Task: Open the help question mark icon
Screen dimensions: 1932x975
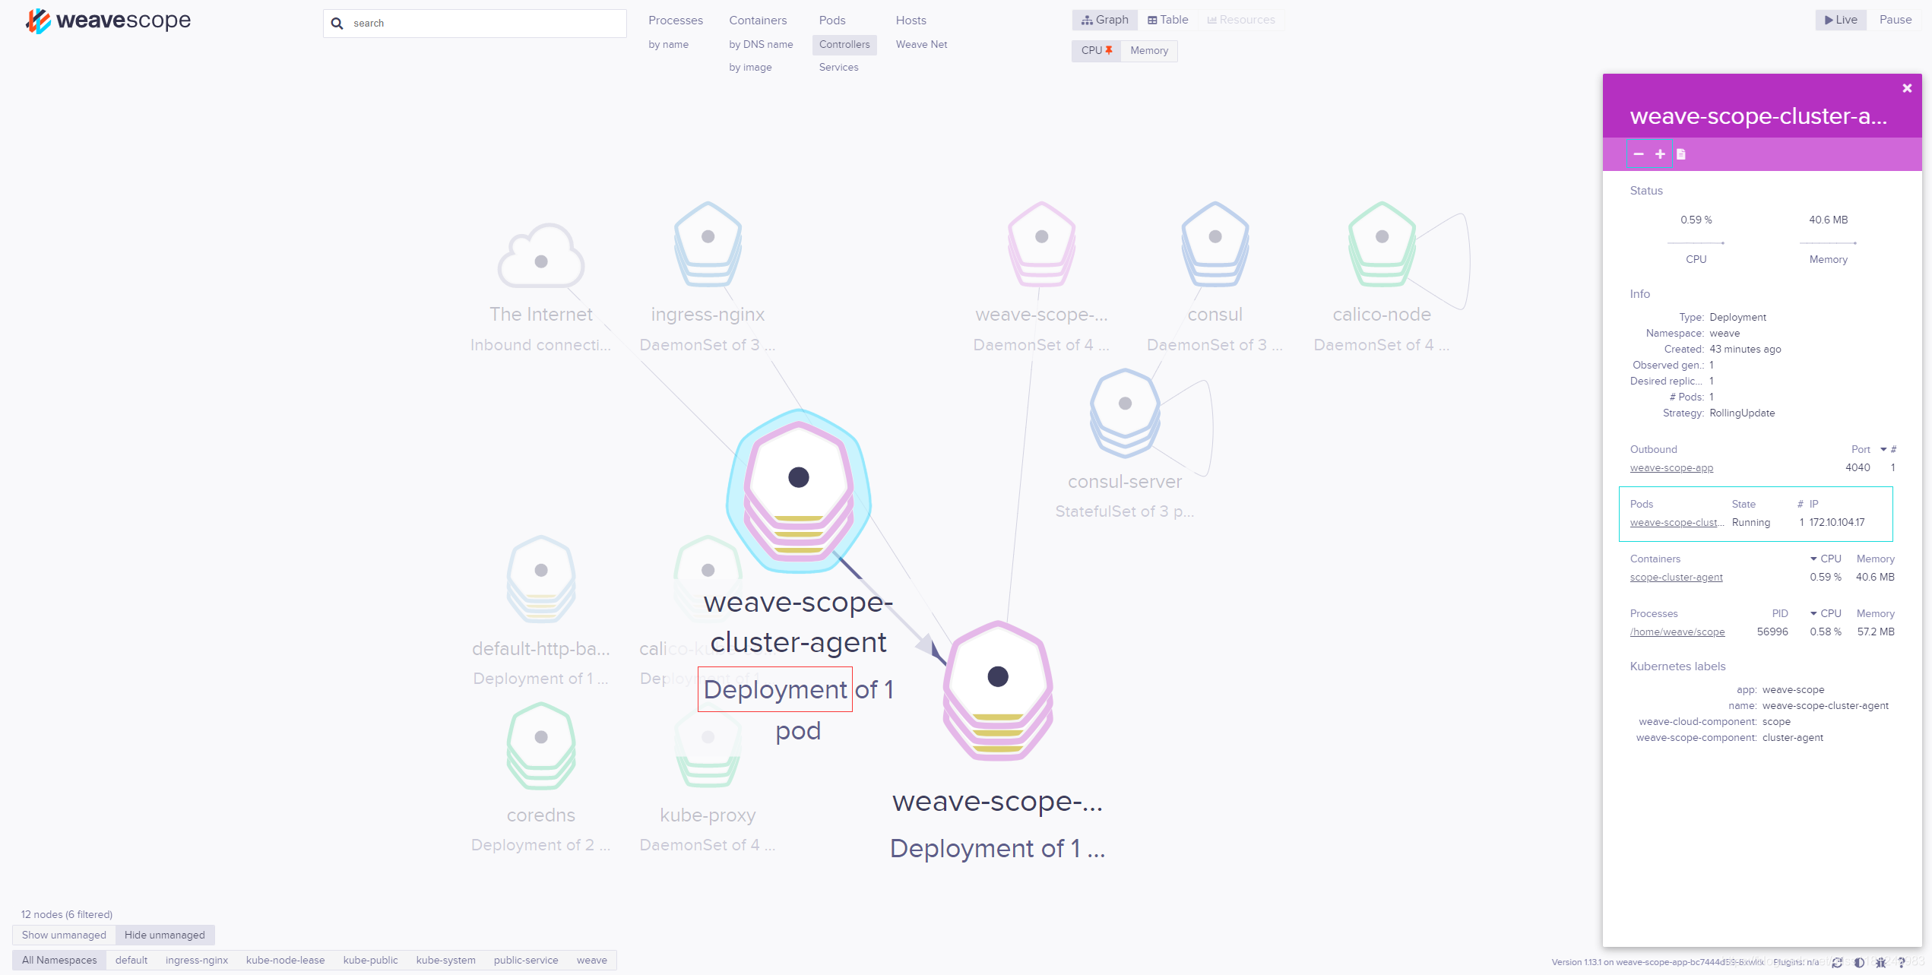Action: [1902, 962]
